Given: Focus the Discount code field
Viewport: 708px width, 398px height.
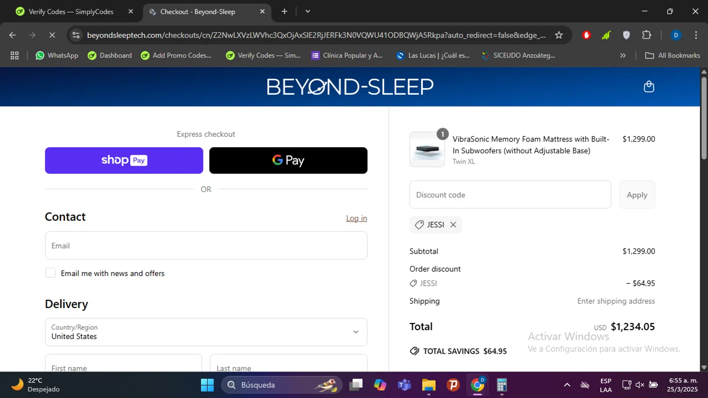Looking at the screenshot, I should (510, 195).
